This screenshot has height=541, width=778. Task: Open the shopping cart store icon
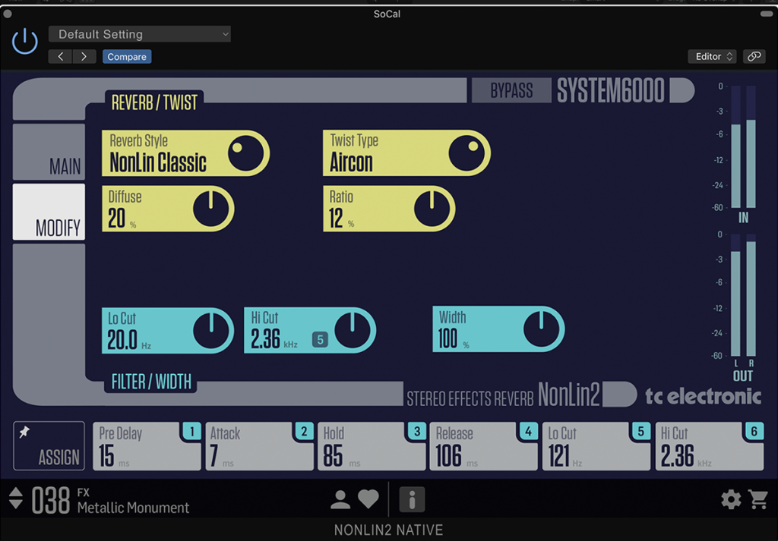point(757,499)
